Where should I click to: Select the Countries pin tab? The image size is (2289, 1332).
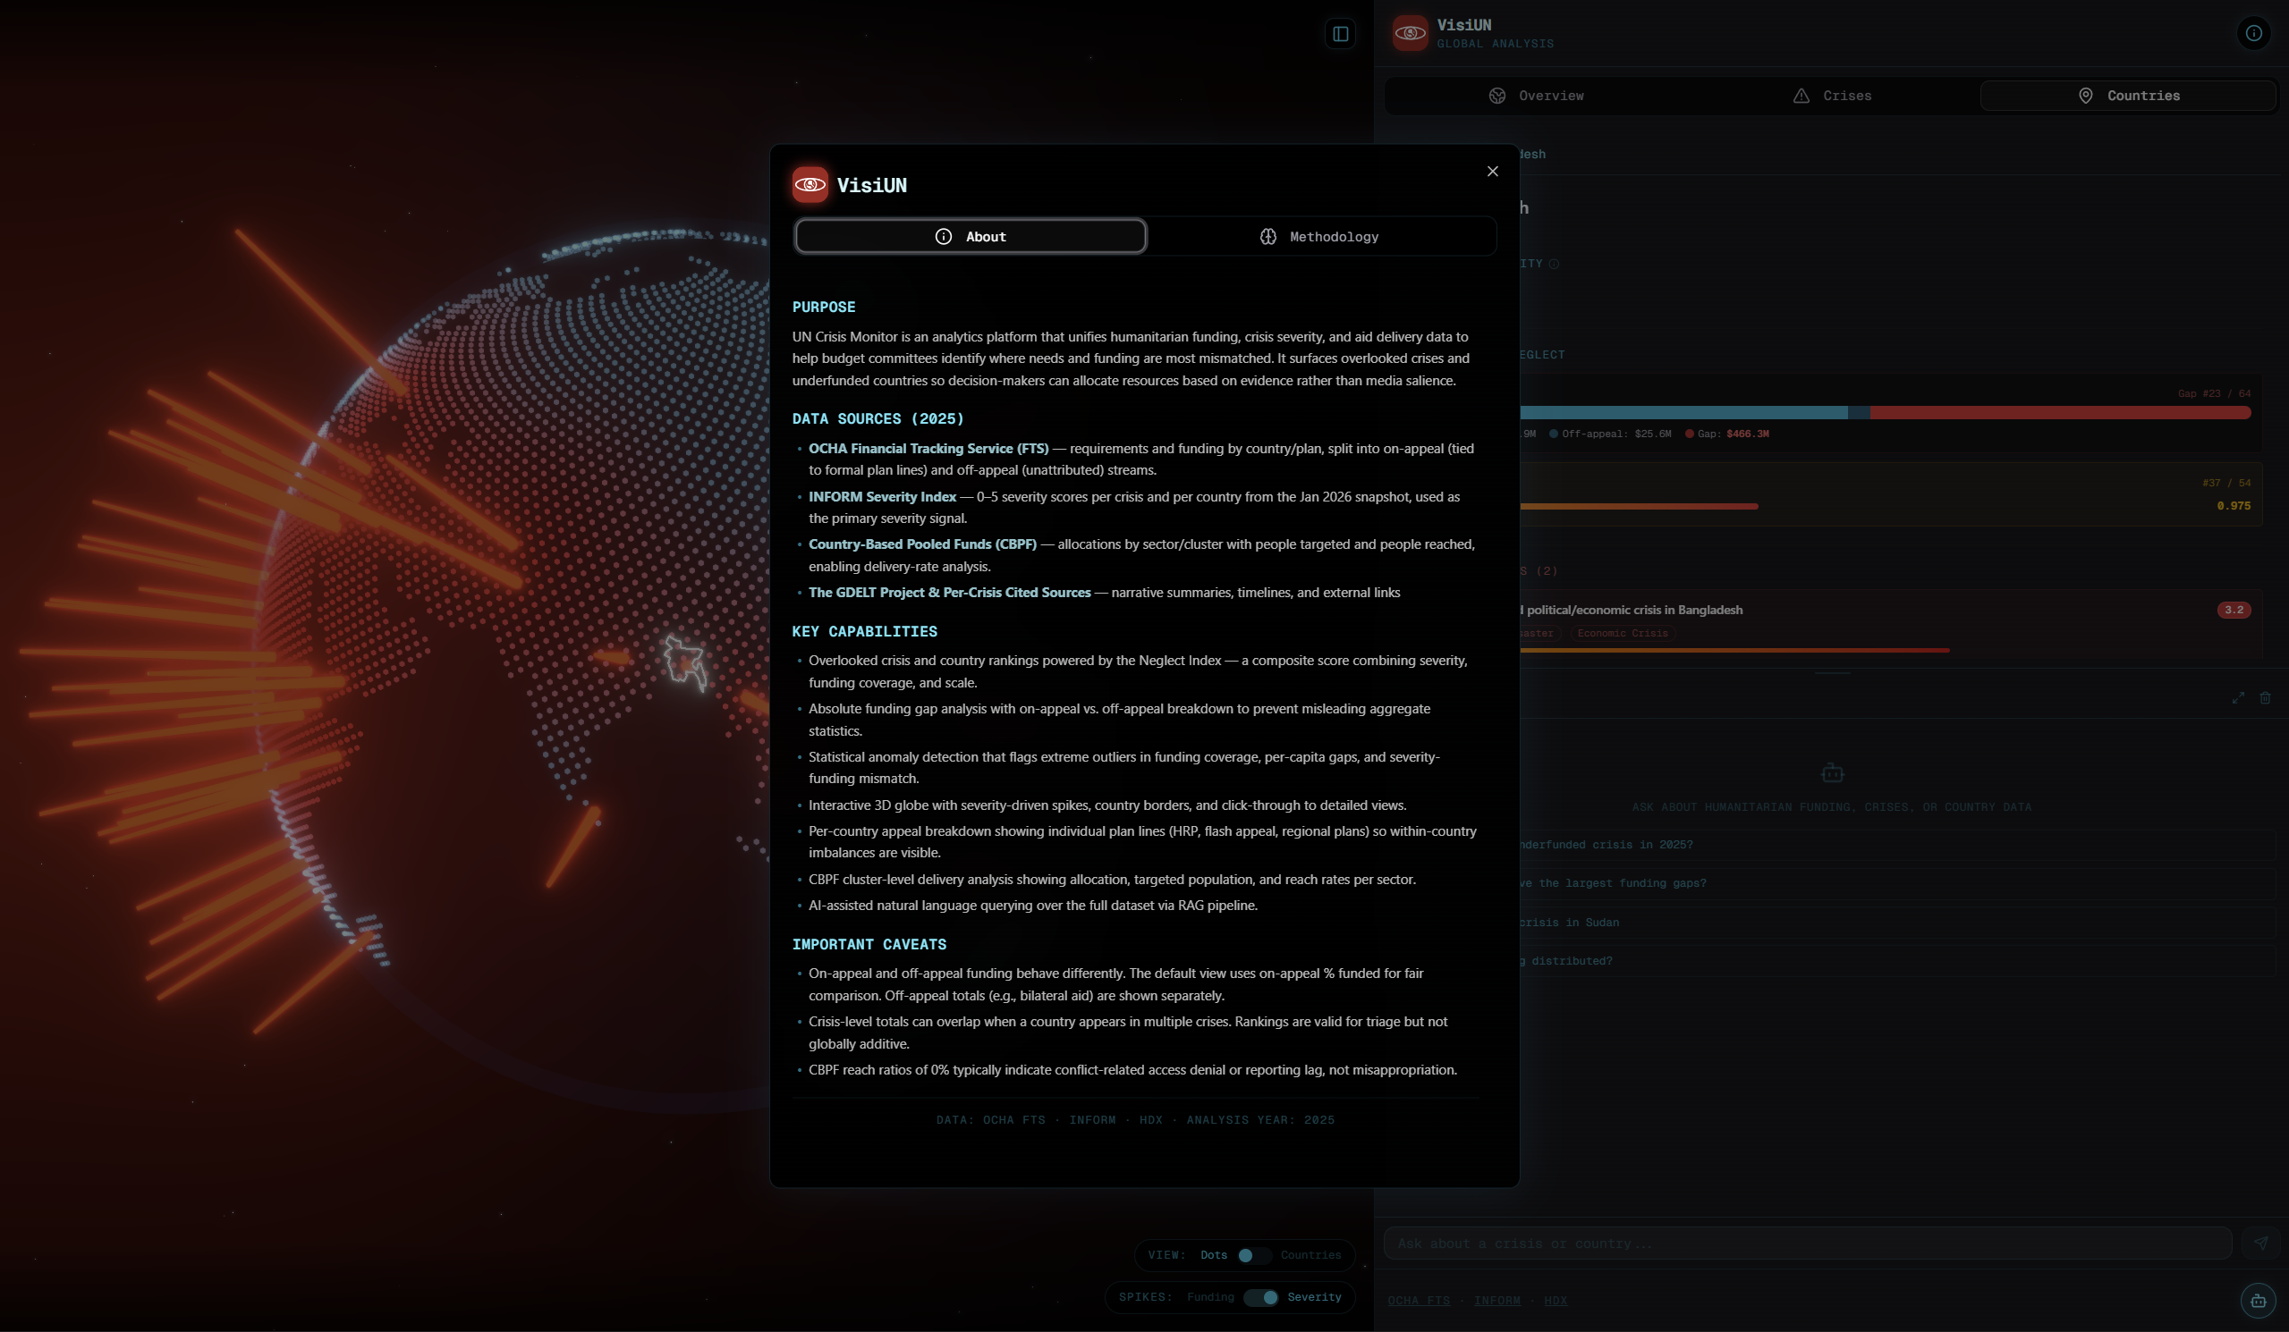(x=2127, y=97)
